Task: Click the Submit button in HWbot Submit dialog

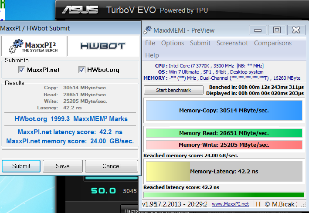Action: click(21, 166)
